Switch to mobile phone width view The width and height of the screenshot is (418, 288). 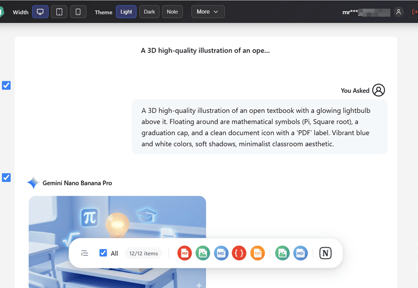78,12
